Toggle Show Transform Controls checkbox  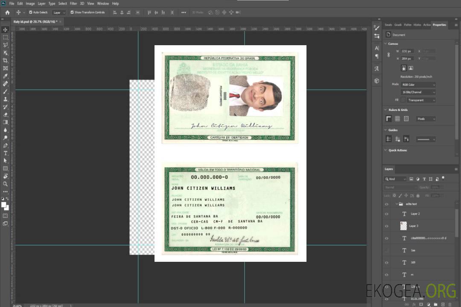coord(72,12)
